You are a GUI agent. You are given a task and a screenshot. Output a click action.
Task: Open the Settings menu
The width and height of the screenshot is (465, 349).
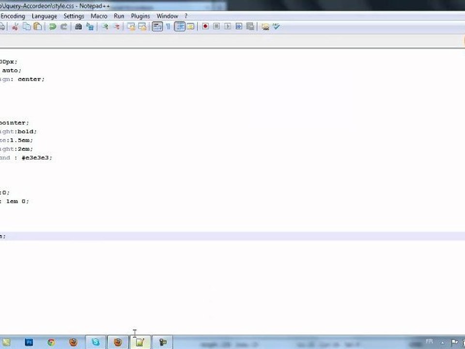point(74,16)
